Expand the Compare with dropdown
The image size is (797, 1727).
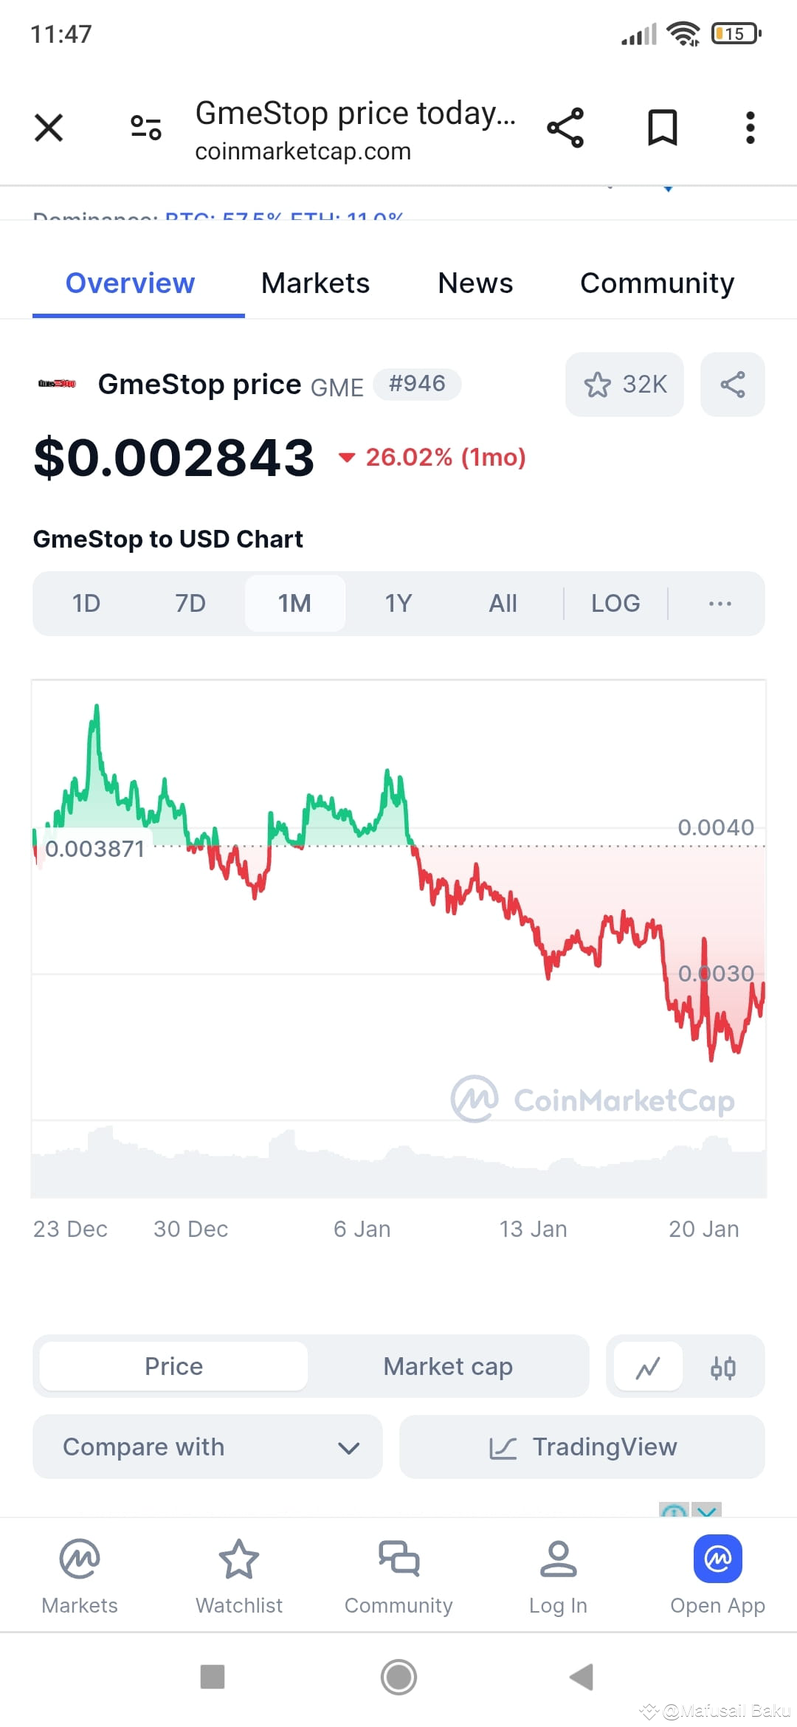pyautogui.click(x=207, y=1447)
